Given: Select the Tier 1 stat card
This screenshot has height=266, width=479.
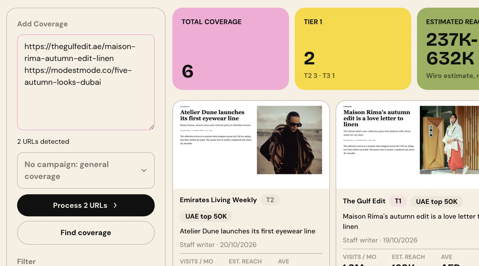Looking at the screenshot, I should click(353, 49).
